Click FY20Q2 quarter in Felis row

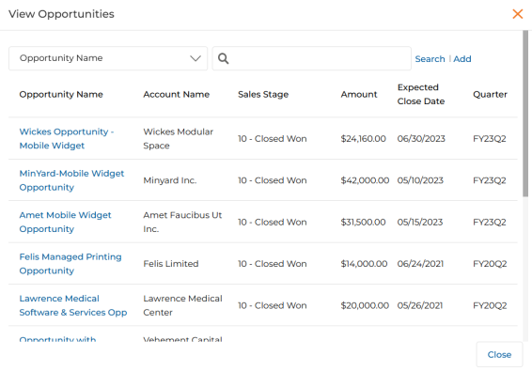point(490,264)
